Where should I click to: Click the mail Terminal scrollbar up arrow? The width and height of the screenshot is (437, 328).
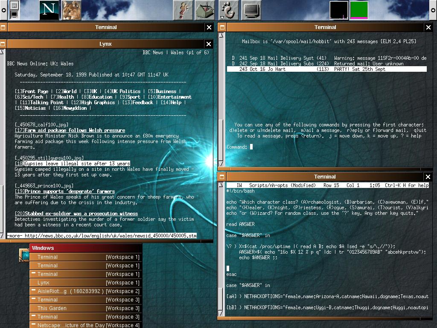221,35
